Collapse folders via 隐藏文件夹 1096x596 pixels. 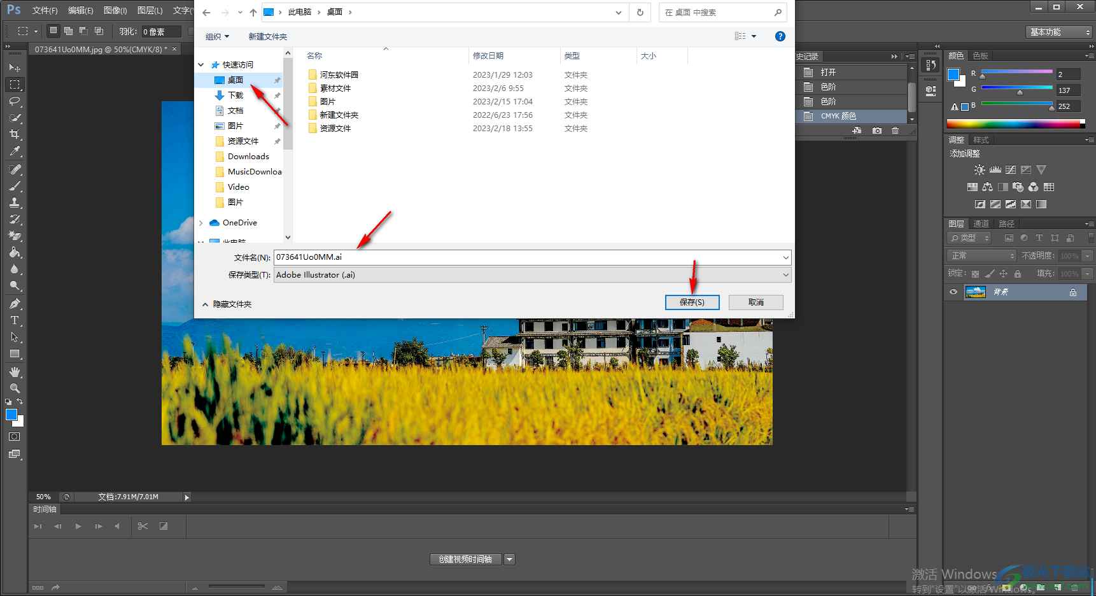[227, 304]
